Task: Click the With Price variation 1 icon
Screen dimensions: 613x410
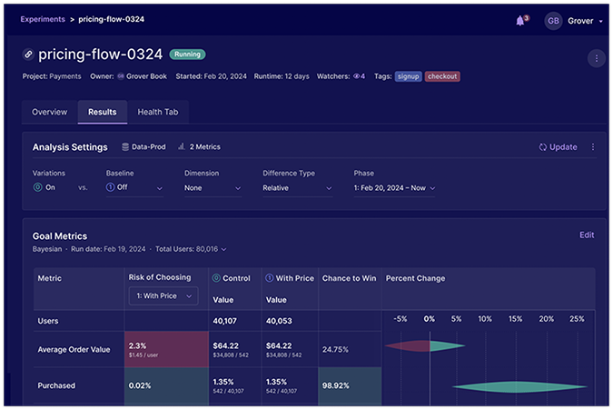Action: coord(270,278)
